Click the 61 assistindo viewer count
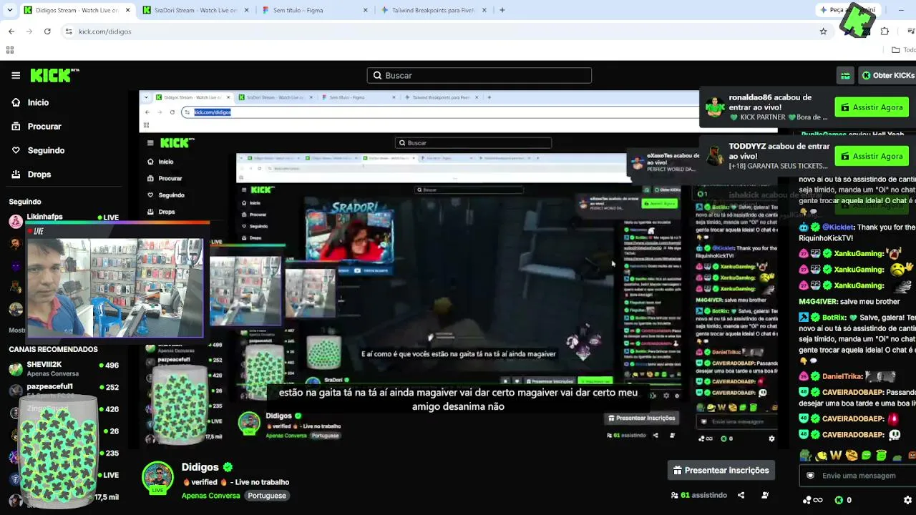916x515 pixels. coord(703,495)
